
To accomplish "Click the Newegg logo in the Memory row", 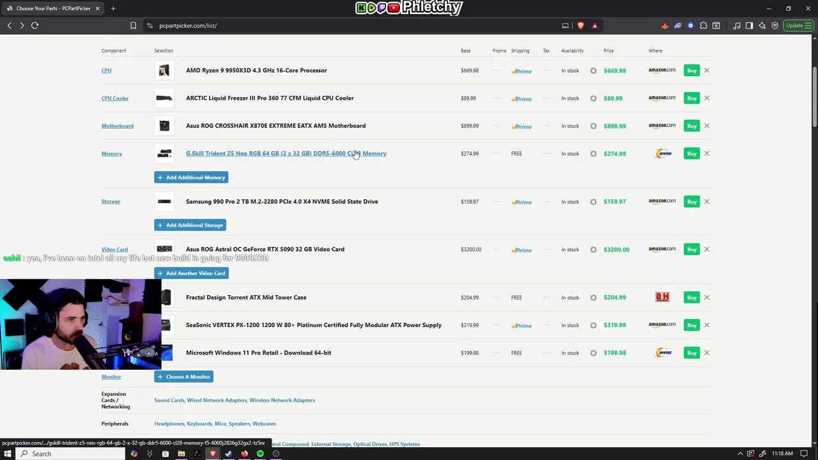I will tap(664, 153).
